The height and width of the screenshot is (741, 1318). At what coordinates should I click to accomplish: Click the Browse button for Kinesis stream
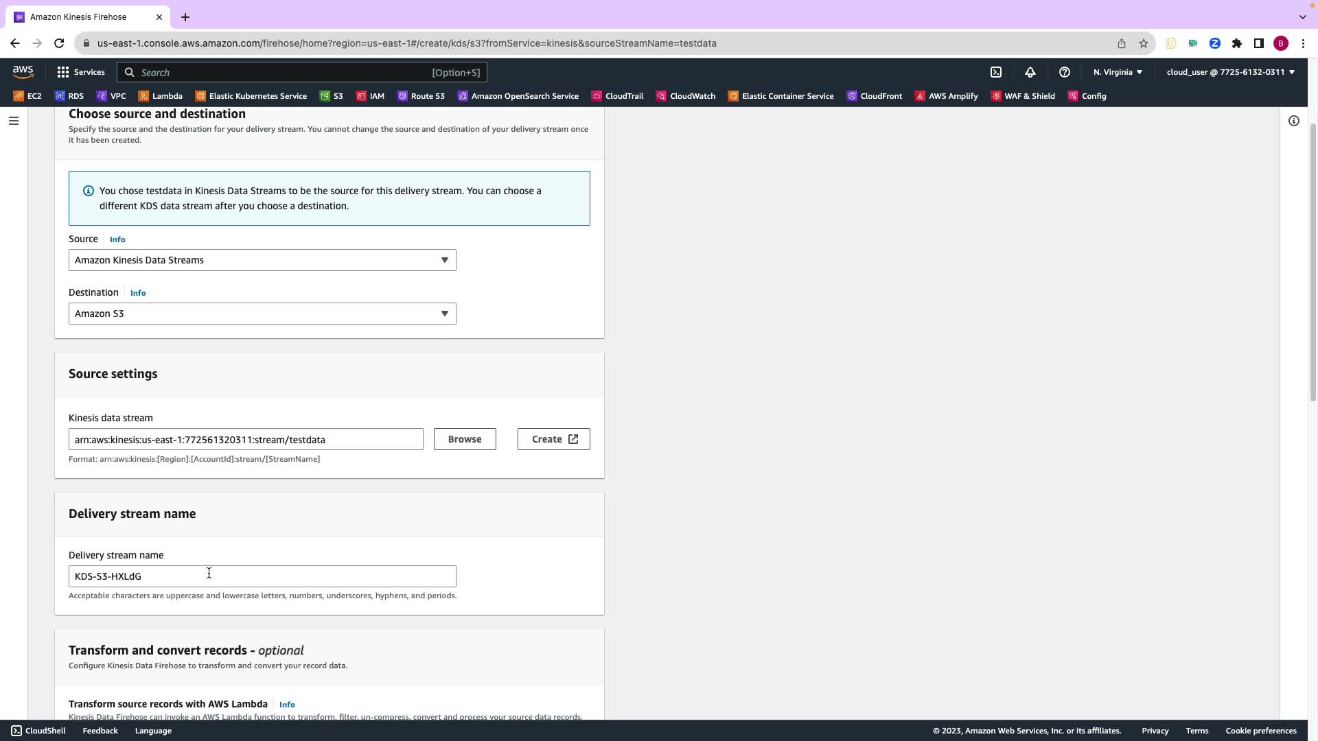pyautogui.click(x=465, y=439)
